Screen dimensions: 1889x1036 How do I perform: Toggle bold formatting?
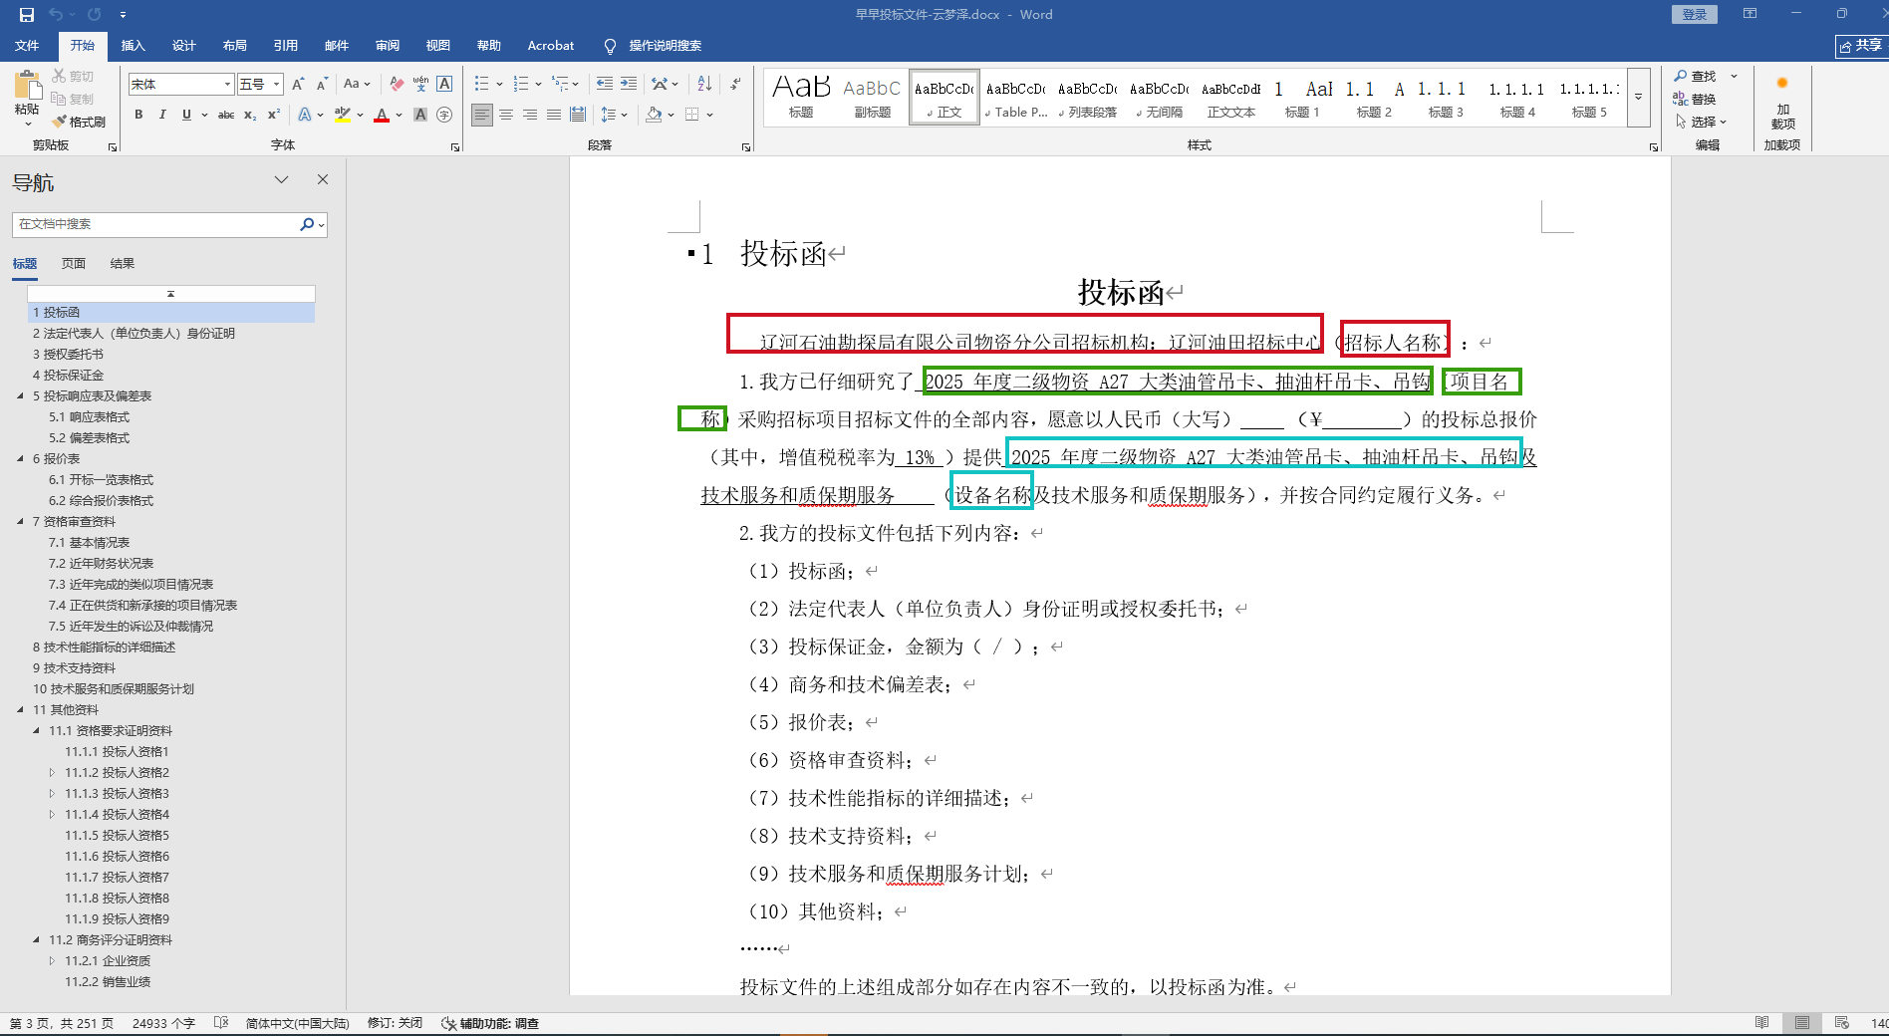pos(138,115)
